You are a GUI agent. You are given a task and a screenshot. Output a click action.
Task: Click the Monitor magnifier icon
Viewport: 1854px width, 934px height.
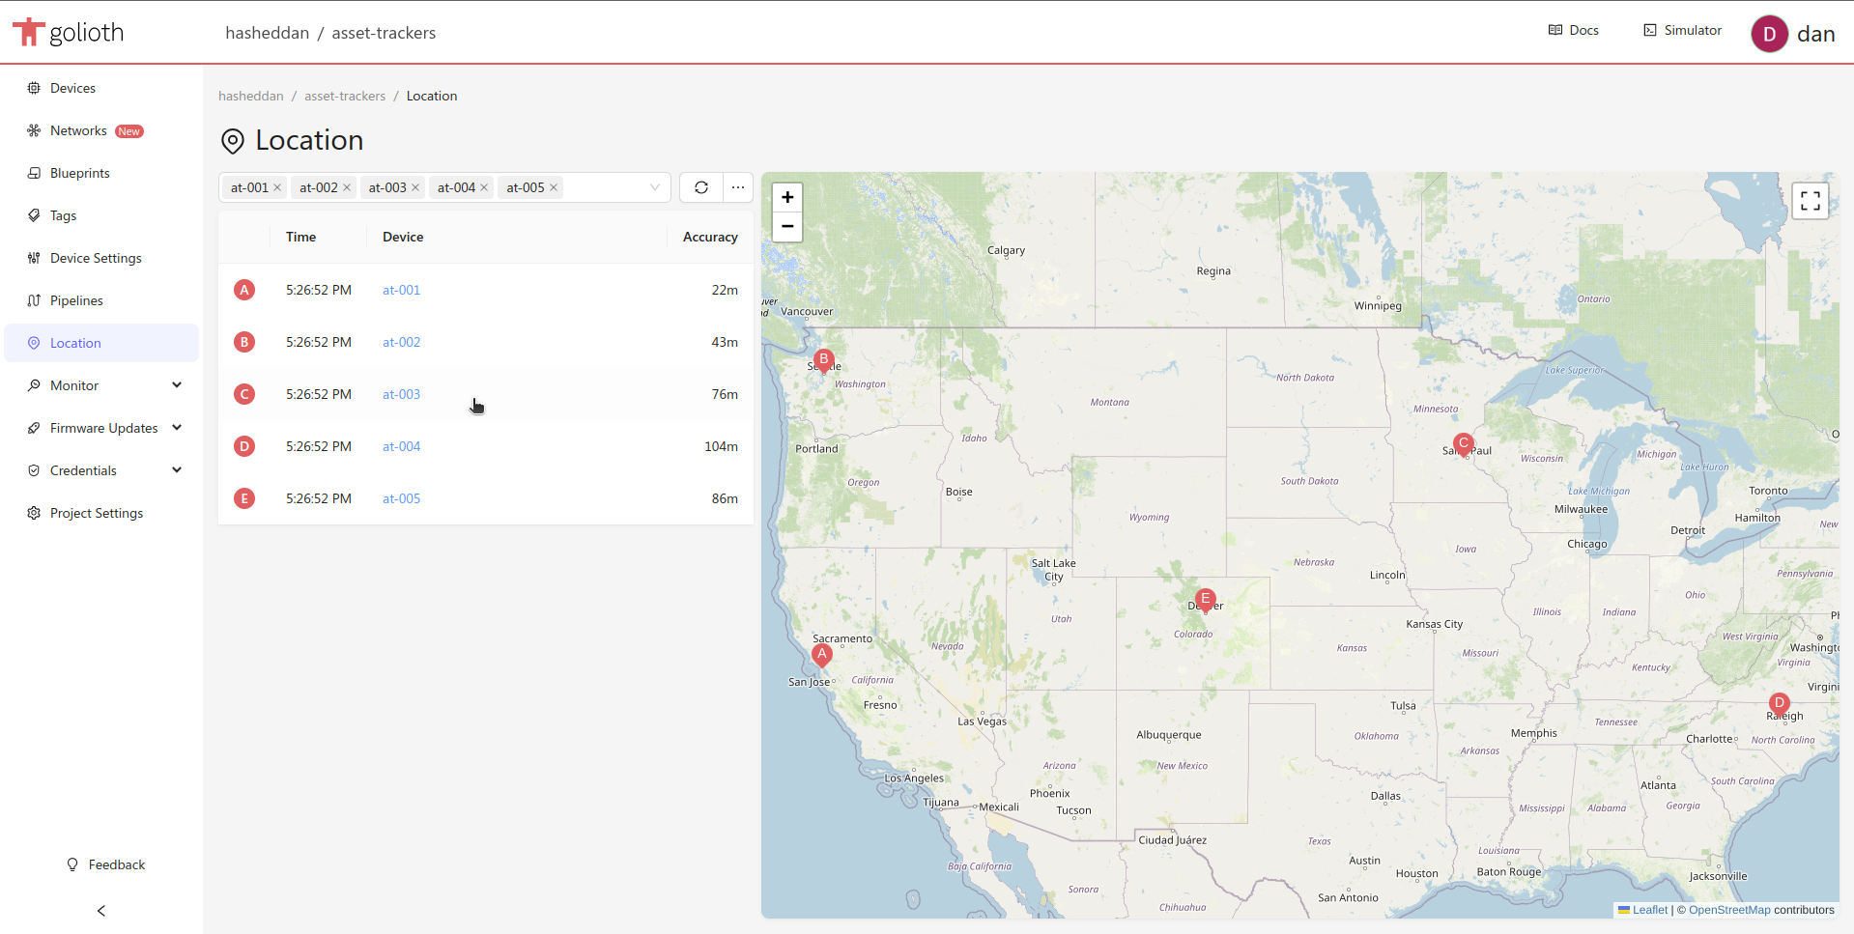(x=34, y=385)
